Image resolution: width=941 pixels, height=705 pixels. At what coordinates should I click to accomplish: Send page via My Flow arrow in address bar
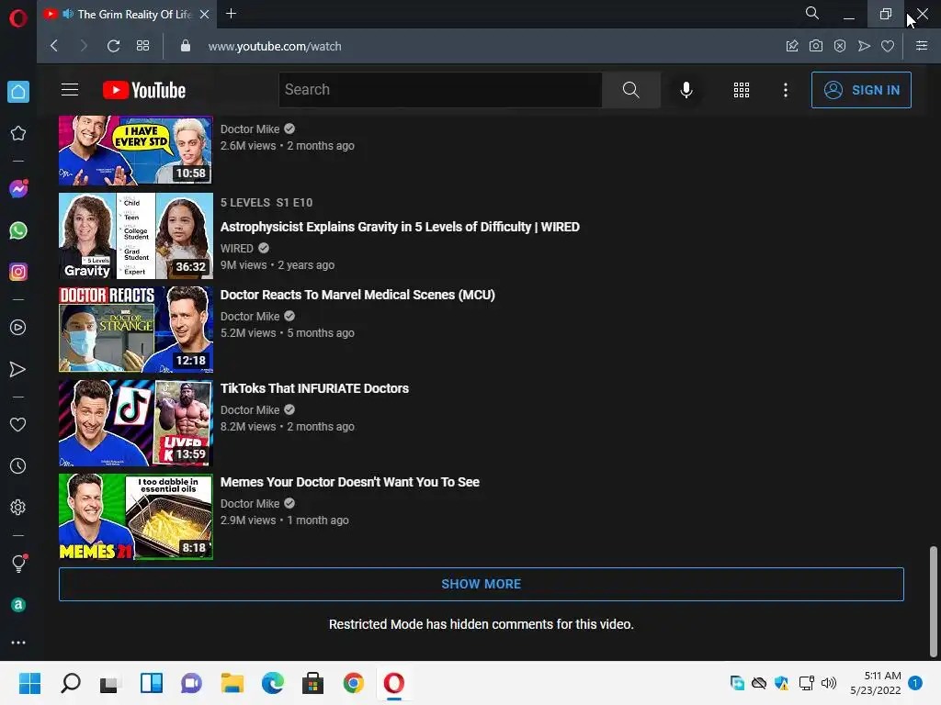pyautogui.click(x=864, y=46)
